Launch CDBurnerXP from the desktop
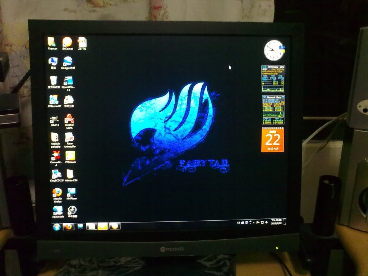368x276 pixels. click(x=54, y=101)
